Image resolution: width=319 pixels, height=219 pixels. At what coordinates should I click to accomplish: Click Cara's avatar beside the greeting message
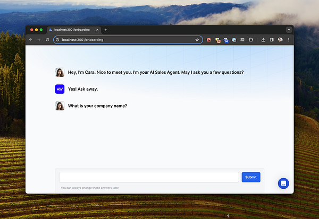click(x=60, y=72)
